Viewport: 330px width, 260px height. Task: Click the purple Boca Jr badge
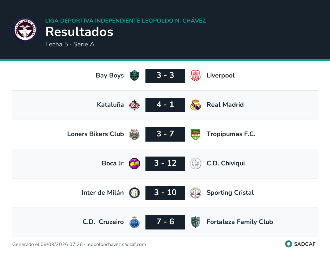(x=134, y=164)
